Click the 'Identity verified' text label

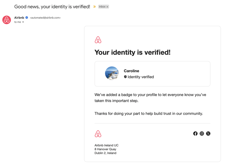[x=141, y=77]
